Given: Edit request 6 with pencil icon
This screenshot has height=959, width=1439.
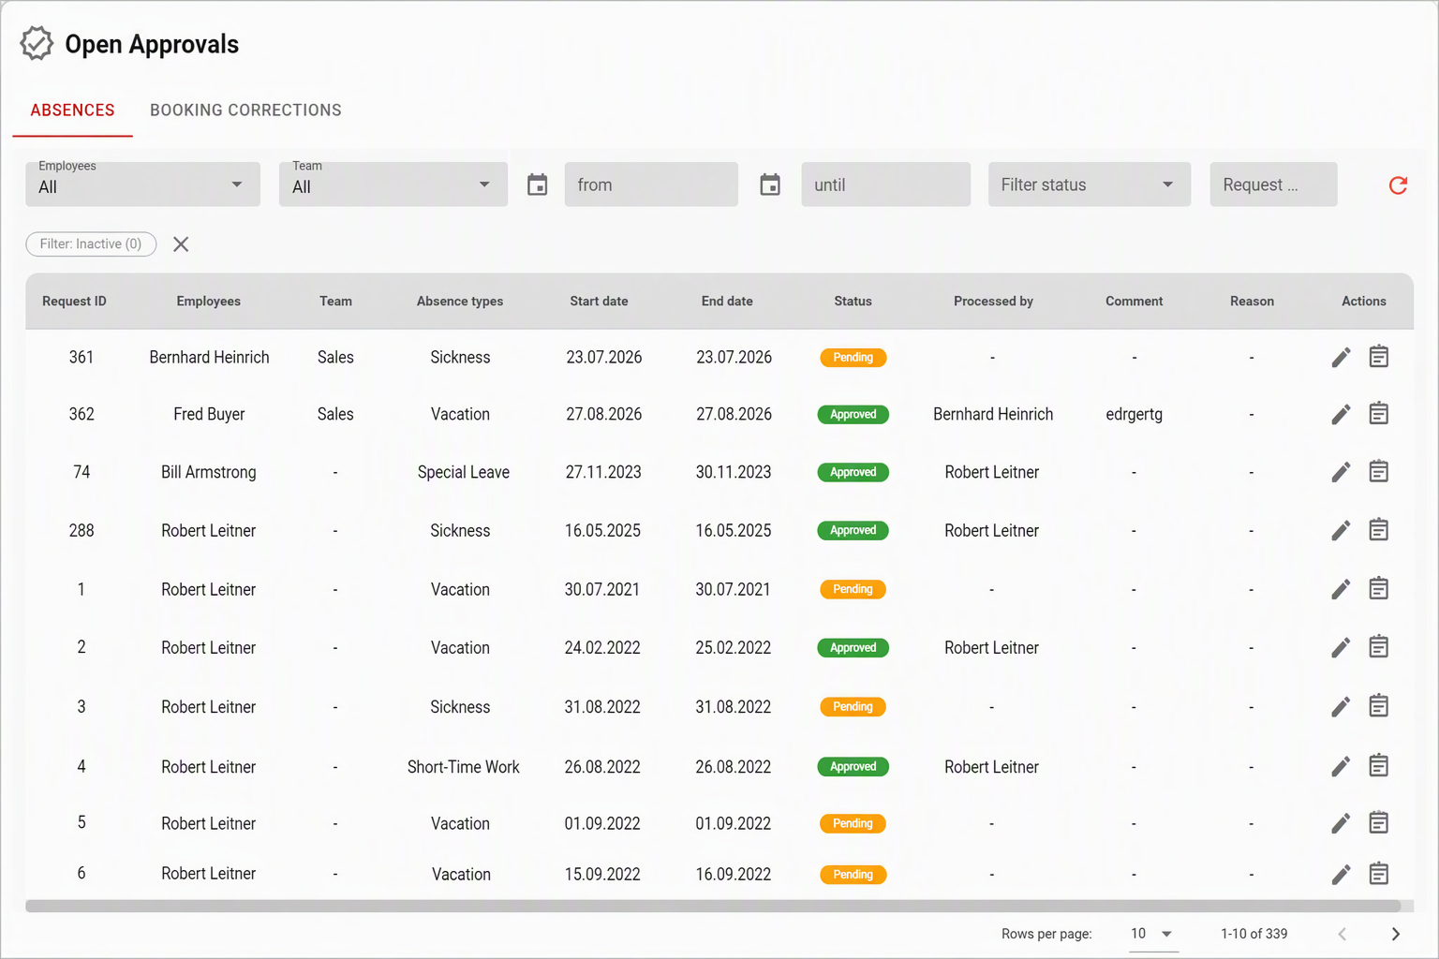Looking at the screenshot, I should coord(1341,874).
